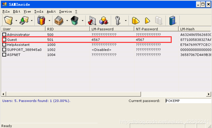Viewport: 212px width, 128px height.
Task: Sort by the NT-Password column header
Action: coord(156,29)
